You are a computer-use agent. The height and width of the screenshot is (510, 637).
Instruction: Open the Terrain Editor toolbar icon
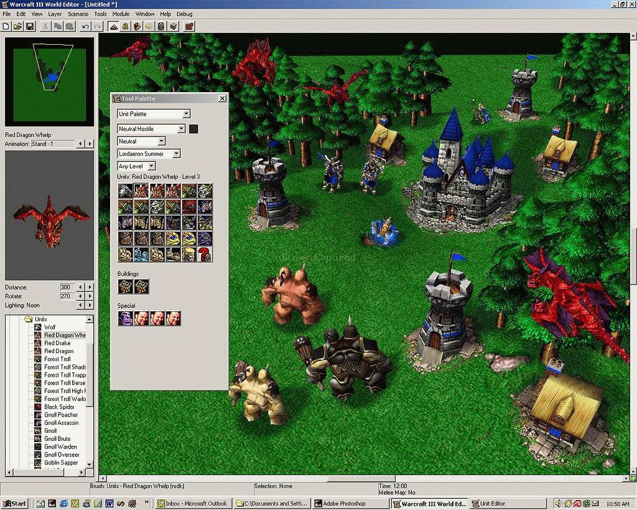(x=114, y=26)
